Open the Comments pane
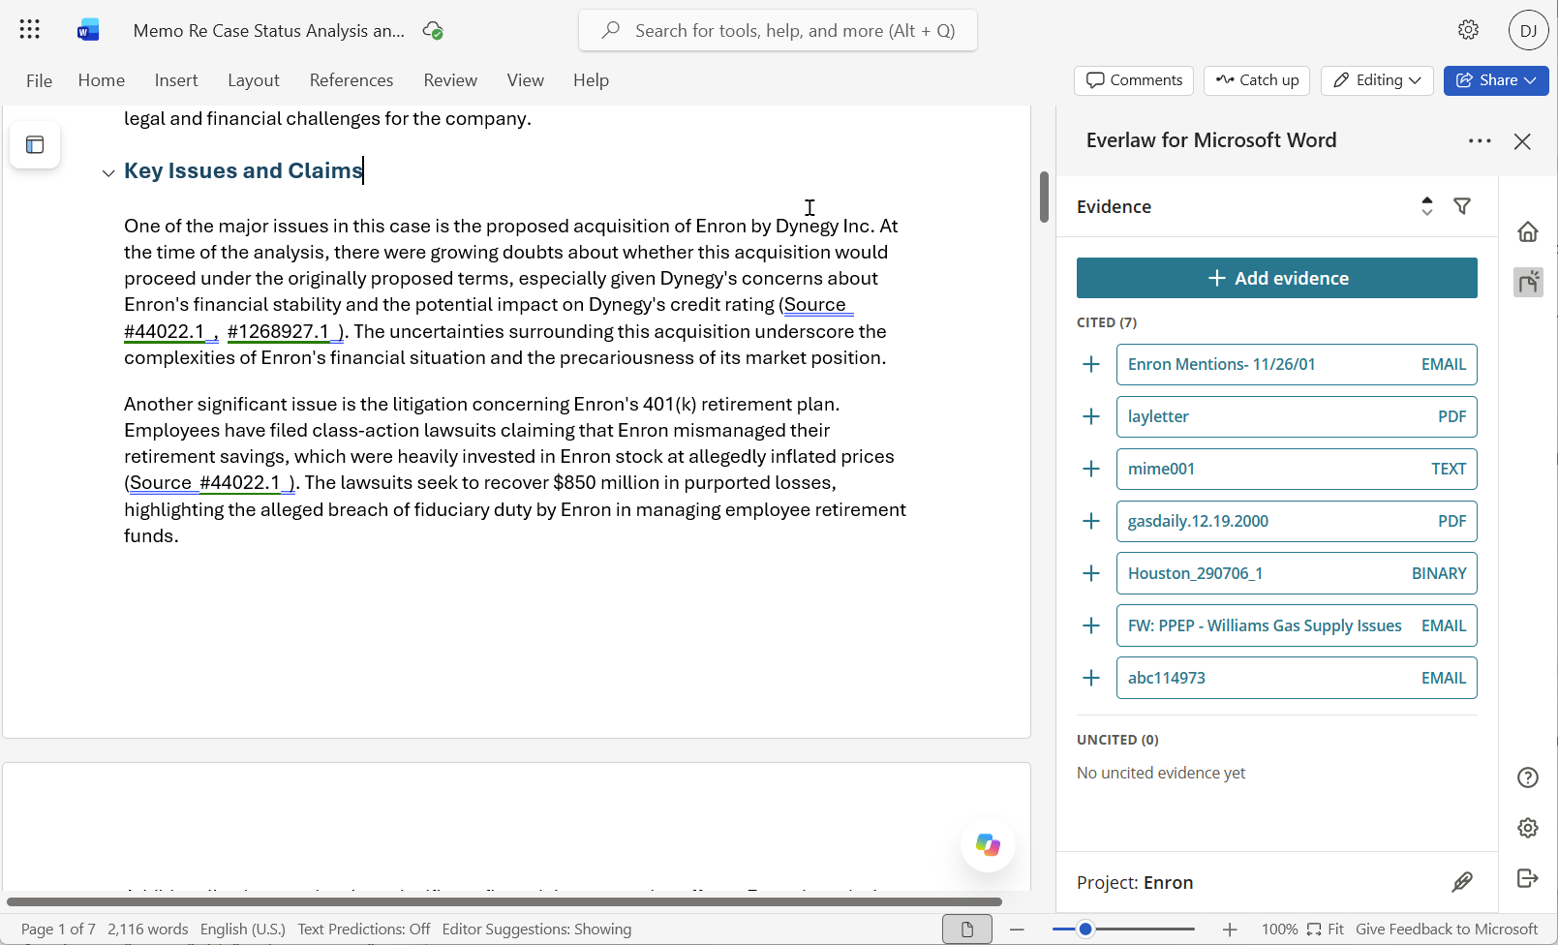Screen dimensions: 1558x945 pyautogui.click(x=1134, y=80)
